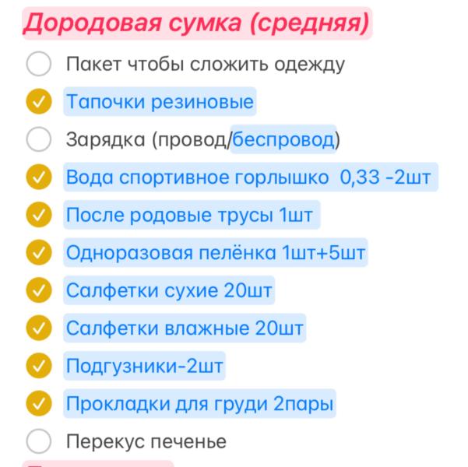The image size is (468, 467).
Task: Uncheck 'Прокладки для груди 2пары' checkbox
Action: 39,404
